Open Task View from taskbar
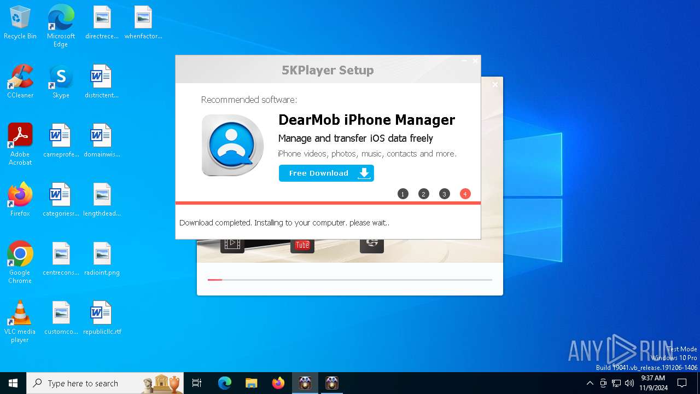 click(x=197, y=383)
